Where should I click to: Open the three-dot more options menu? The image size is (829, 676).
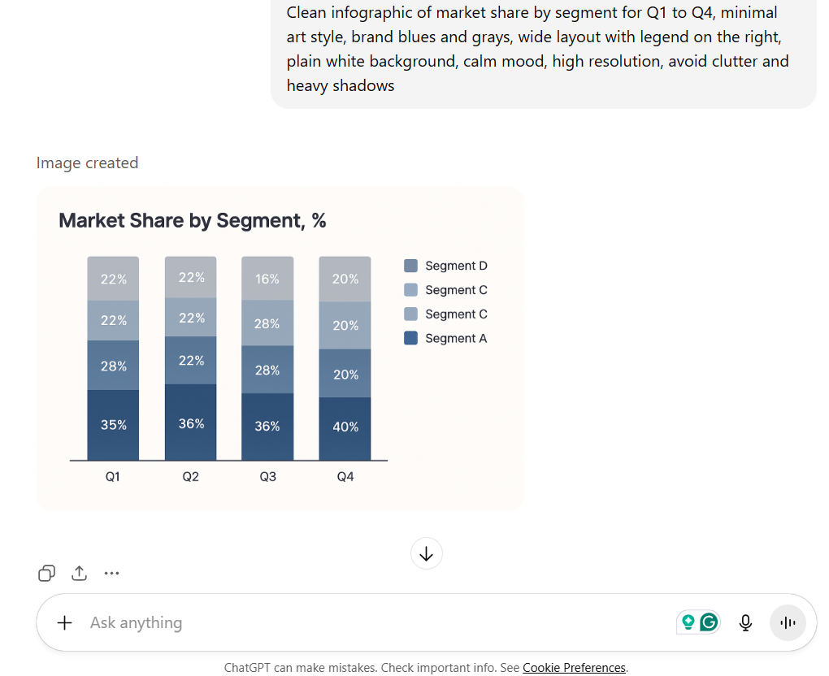coord(111,574)
